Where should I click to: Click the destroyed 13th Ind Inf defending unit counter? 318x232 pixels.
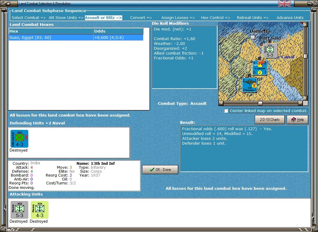pos(19,139)
